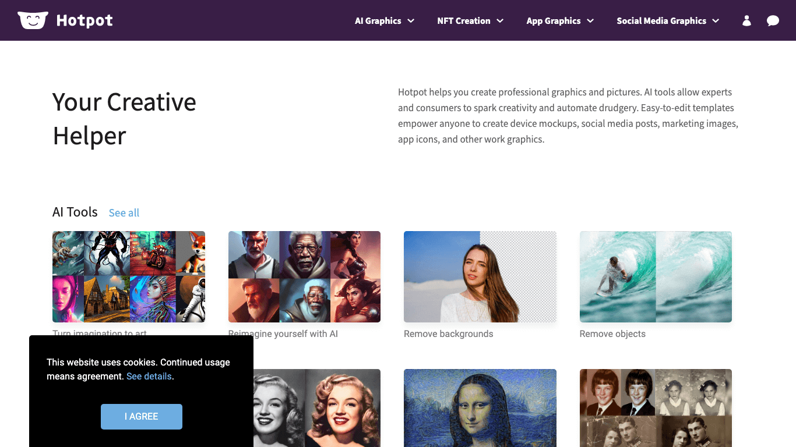Click the Hotpot smiling logo icon
This screenshot has width=796, height=447.
click(x=33, y=20)
